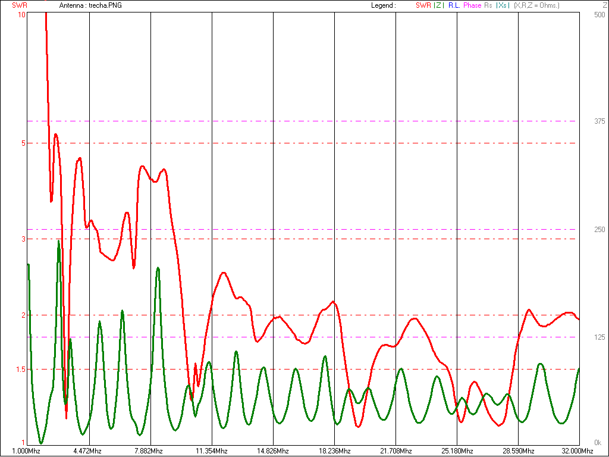Click the SWR axis value 2
The image size is (609, 457).
[x=24, y=315]
